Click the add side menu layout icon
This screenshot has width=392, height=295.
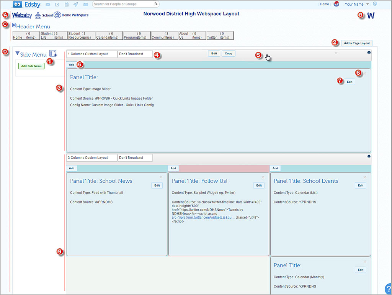[x=53, y=53]
